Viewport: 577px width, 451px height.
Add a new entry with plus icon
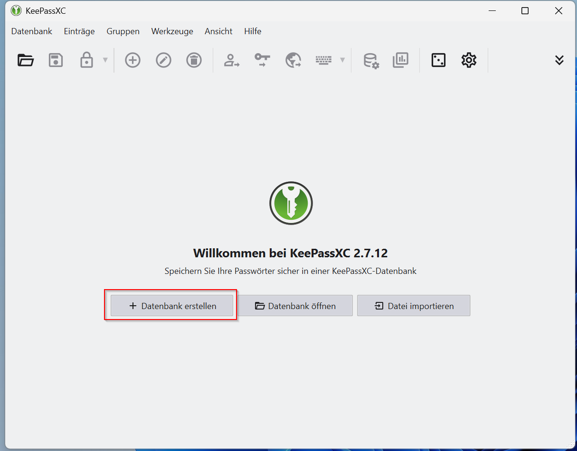coord(132,60)
